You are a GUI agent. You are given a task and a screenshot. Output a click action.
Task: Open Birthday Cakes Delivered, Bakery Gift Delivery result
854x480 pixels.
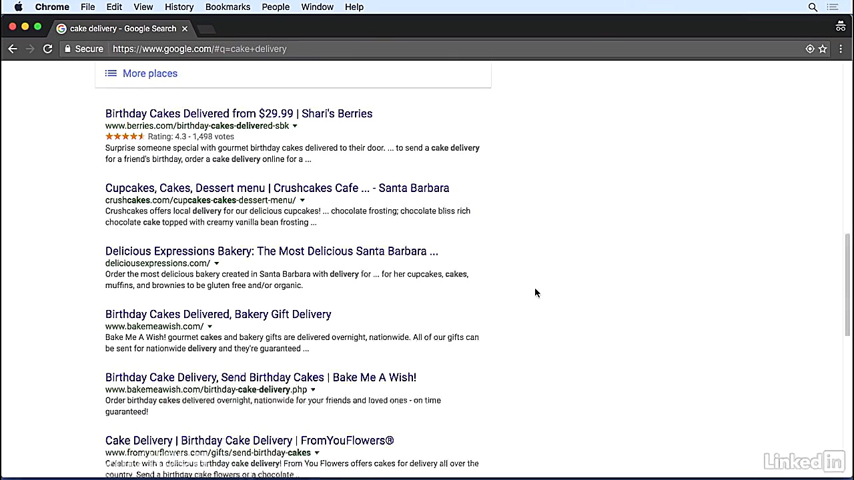pos(218,314)
